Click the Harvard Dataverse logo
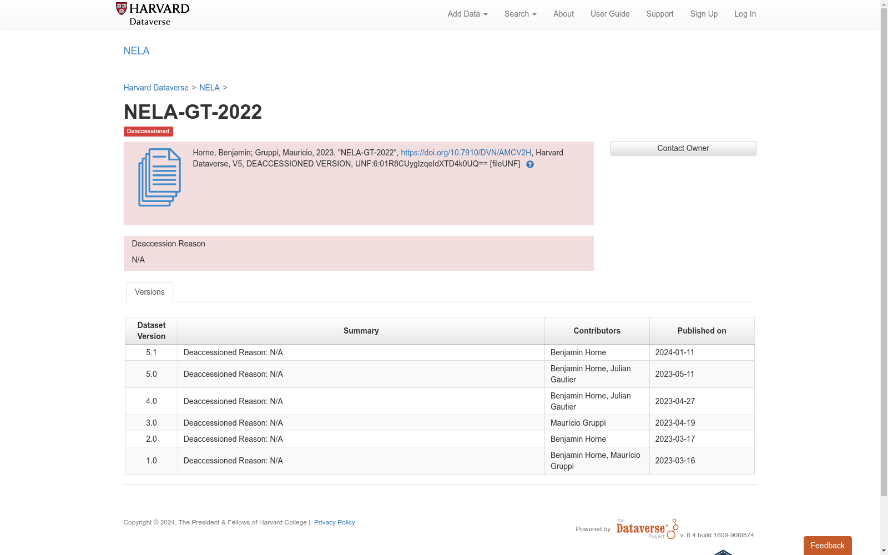 (153, 14)
